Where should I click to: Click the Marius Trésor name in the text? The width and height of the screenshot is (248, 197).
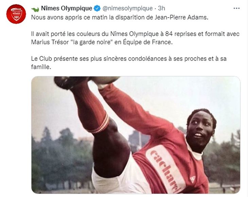[x=50, y=42]
